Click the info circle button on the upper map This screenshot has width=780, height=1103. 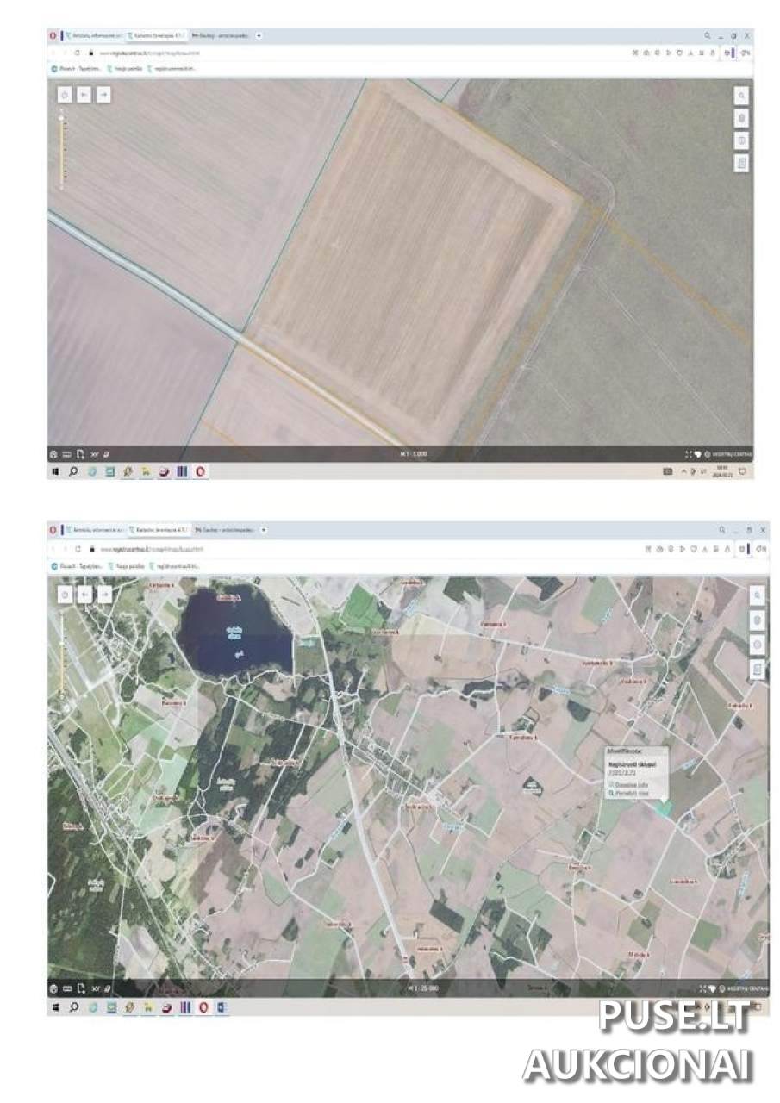(x=741, y=141)
